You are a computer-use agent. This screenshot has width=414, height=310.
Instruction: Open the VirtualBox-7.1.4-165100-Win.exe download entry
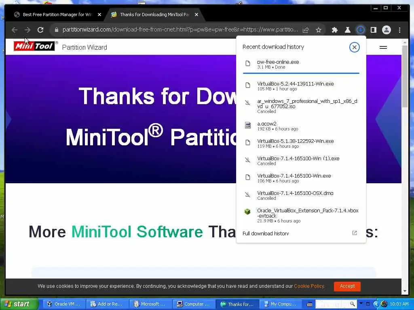(x=301, y=178)
